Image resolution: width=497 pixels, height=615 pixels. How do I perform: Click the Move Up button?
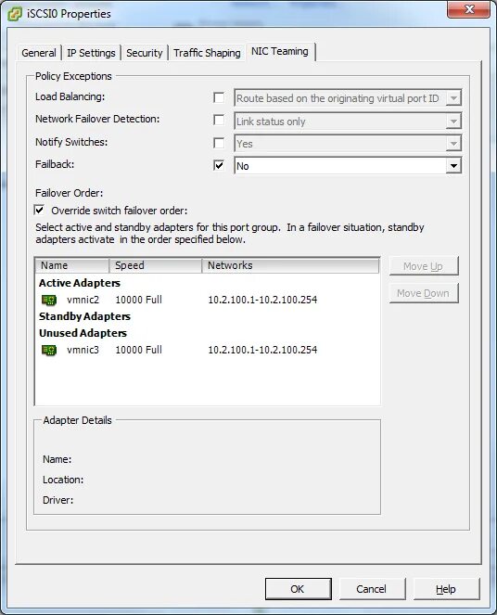424,266
